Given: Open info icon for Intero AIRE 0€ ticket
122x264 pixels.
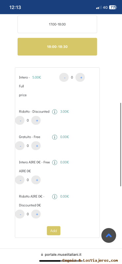Looking at the screenshot, I should (x=54, y=162).
